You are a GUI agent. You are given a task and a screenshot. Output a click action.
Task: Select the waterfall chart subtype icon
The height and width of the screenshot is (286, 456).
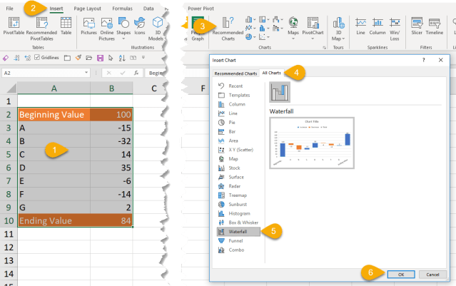(280, 92)
